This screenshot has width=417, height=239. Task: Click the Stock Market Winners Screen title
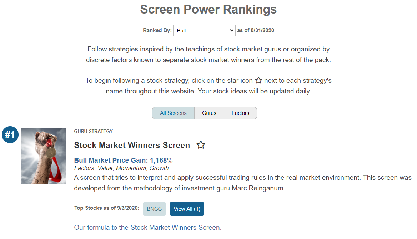[x=132, y=145]
